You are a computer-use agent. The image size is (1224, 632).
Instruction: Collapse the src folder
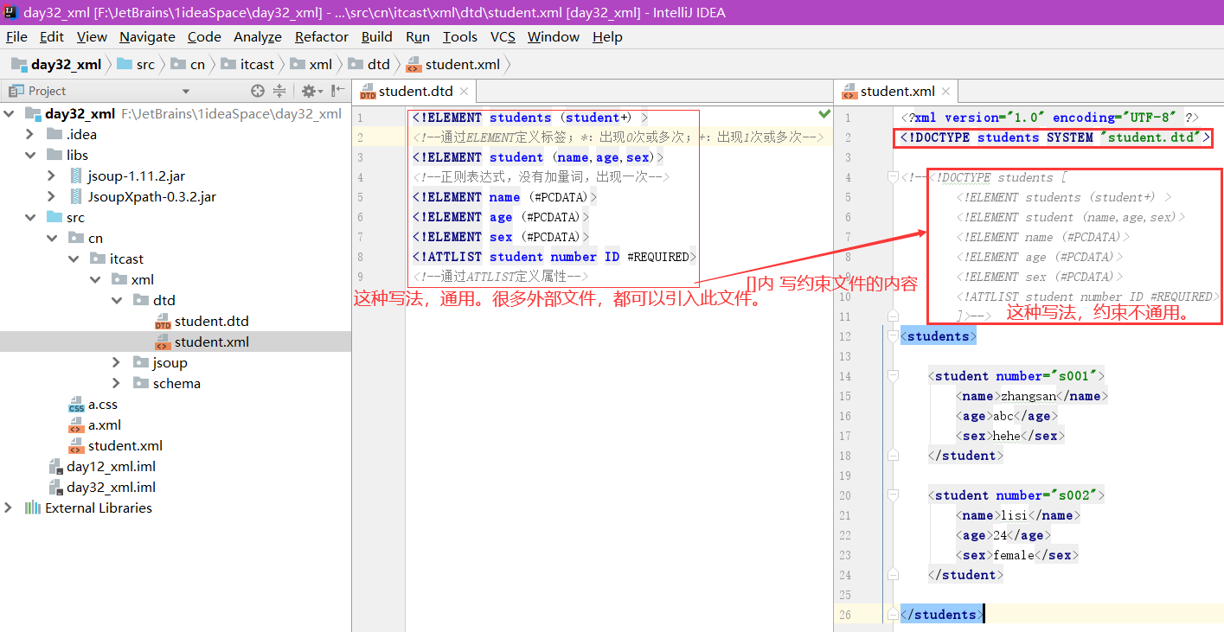(x=30, y=218)
